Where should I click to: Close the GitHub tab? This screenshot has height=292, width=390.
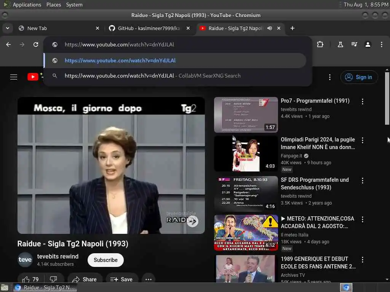click(x=188, y=28)
